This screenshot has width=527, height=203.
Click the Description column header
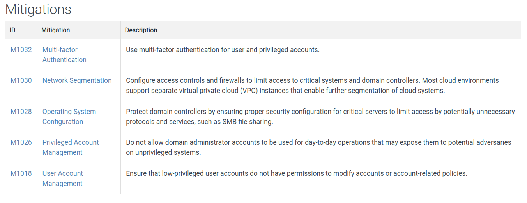(141, 30)
